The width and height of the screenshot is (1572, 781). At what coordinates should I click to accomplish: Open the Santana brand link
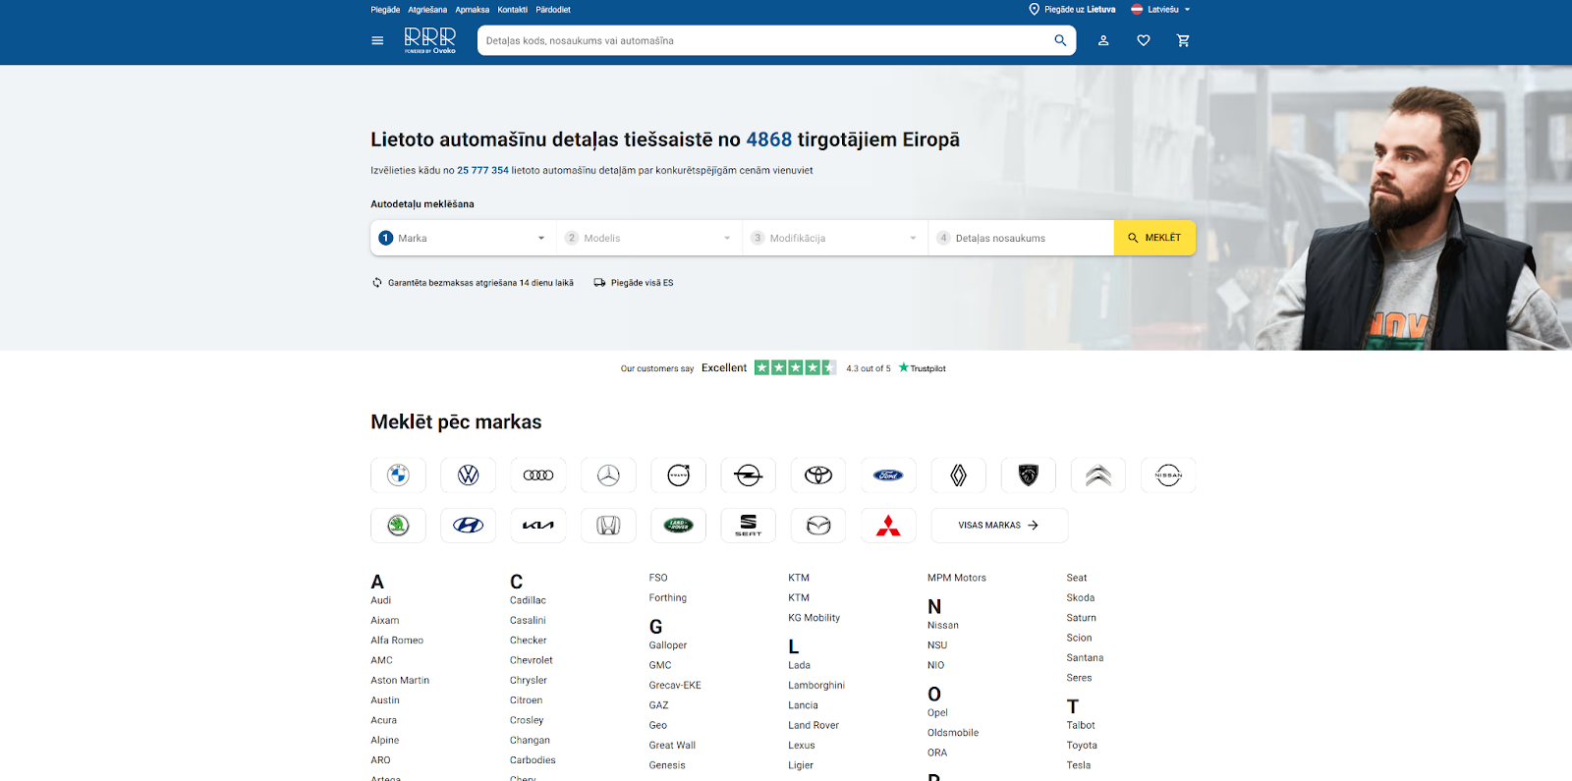(x=1085, y=658)
